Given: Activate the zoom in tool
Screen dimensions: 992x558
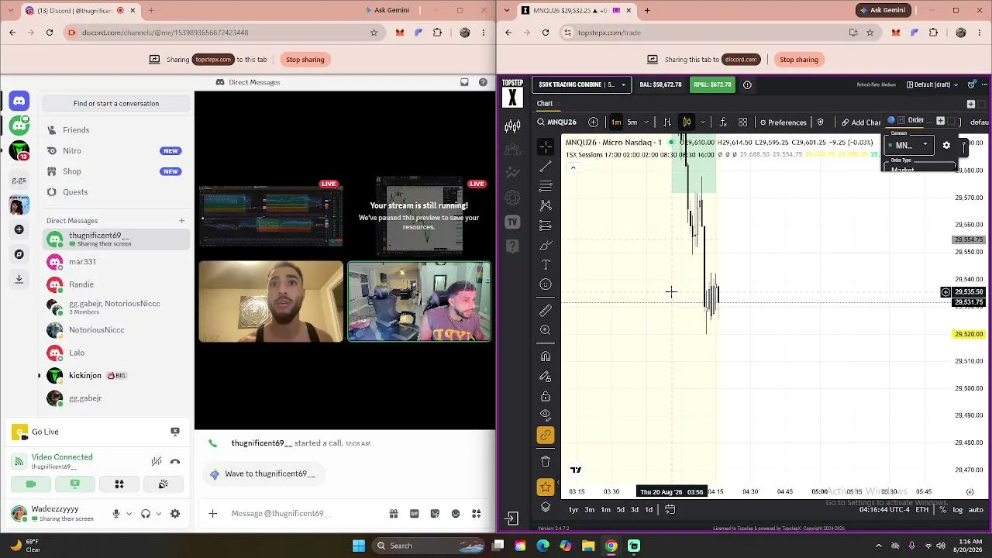Looking at the screenshot, I should (x=546, y=330).
